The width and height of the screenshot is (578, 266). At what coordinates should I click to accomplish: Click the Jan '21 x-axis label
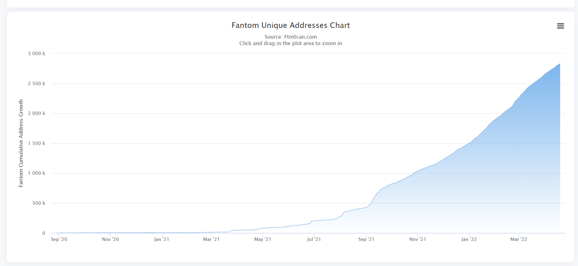coord(161,239)
